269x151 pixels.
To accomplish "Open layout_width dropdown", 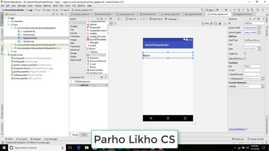I will coord(259,28).
